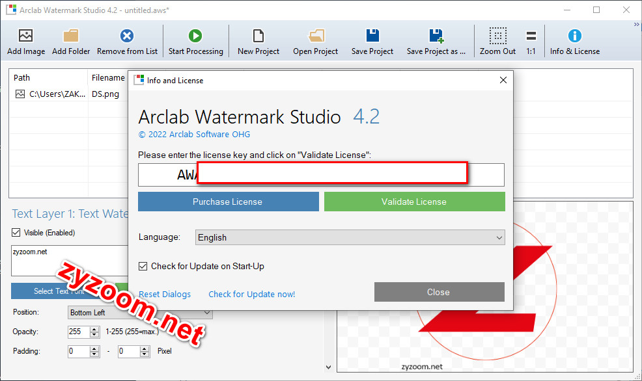Click the Opacity value field 255
The height and width of the screenshot is (381, 642).
tap(79, 332)
